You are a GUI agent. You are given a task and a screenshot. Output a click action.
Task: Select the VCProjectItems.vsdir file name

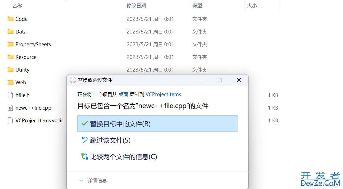coord(39,120)
